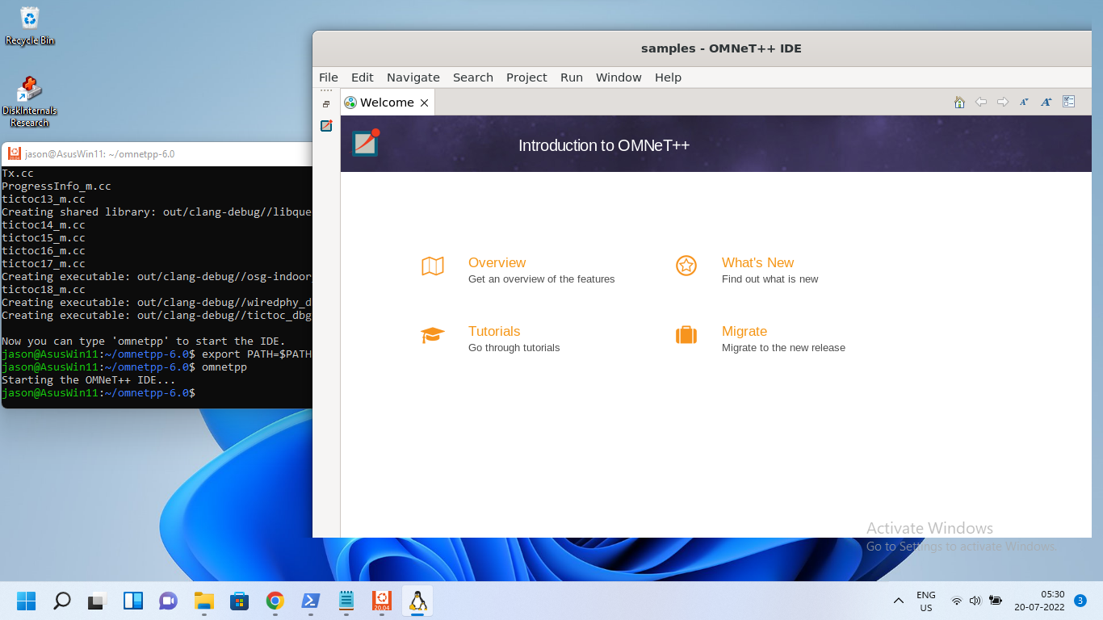Switch to the Linux penguin taskbar app

point(417,601)
